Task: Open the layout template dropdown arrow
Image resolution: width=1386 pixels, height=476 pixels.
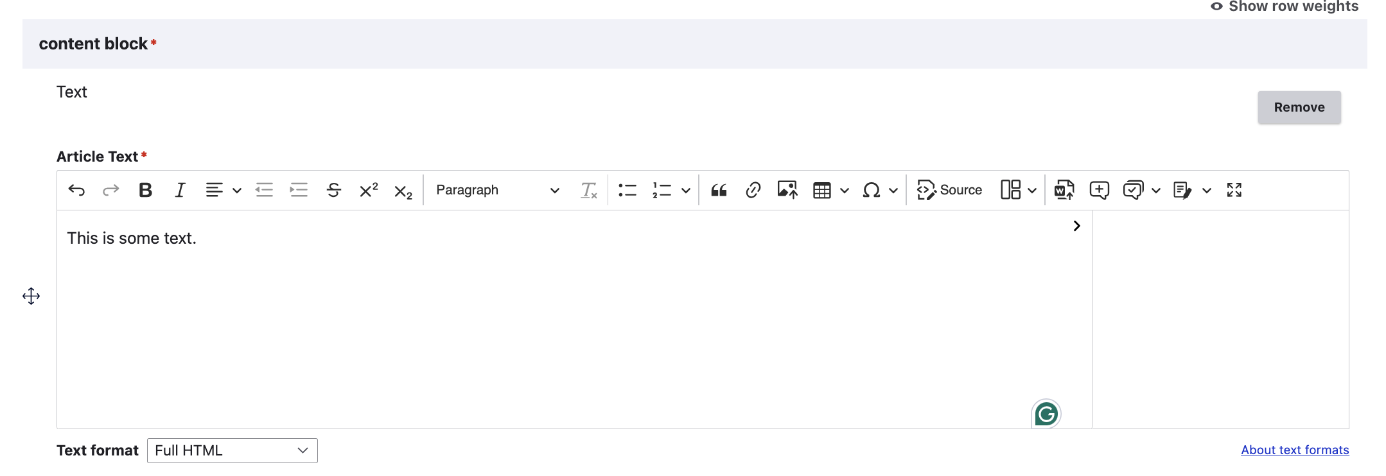Action: (1032, 191)
